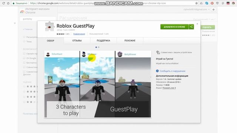
Task: Click the extension's star rating in dialog header
Action: pos(61,34)
